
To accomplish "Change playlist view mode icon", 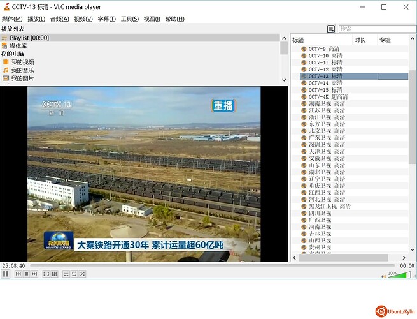I will click(x=331, y=29).
